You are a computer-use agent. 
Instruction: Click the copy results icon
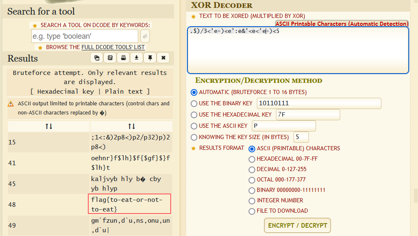click(x=97, y=58)
